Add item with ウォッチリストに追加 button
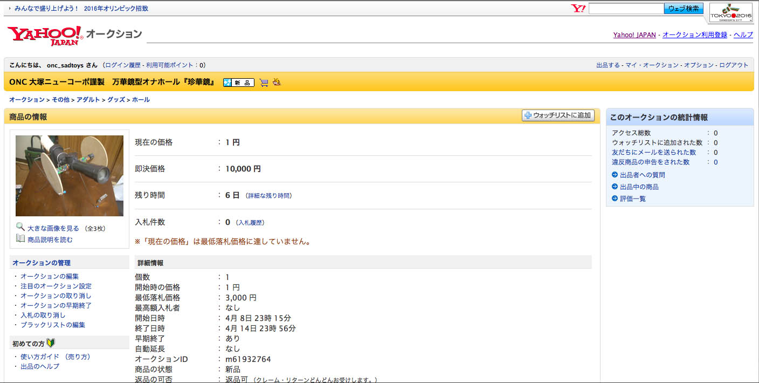The image size is (759, 383). tap(558, 115)
